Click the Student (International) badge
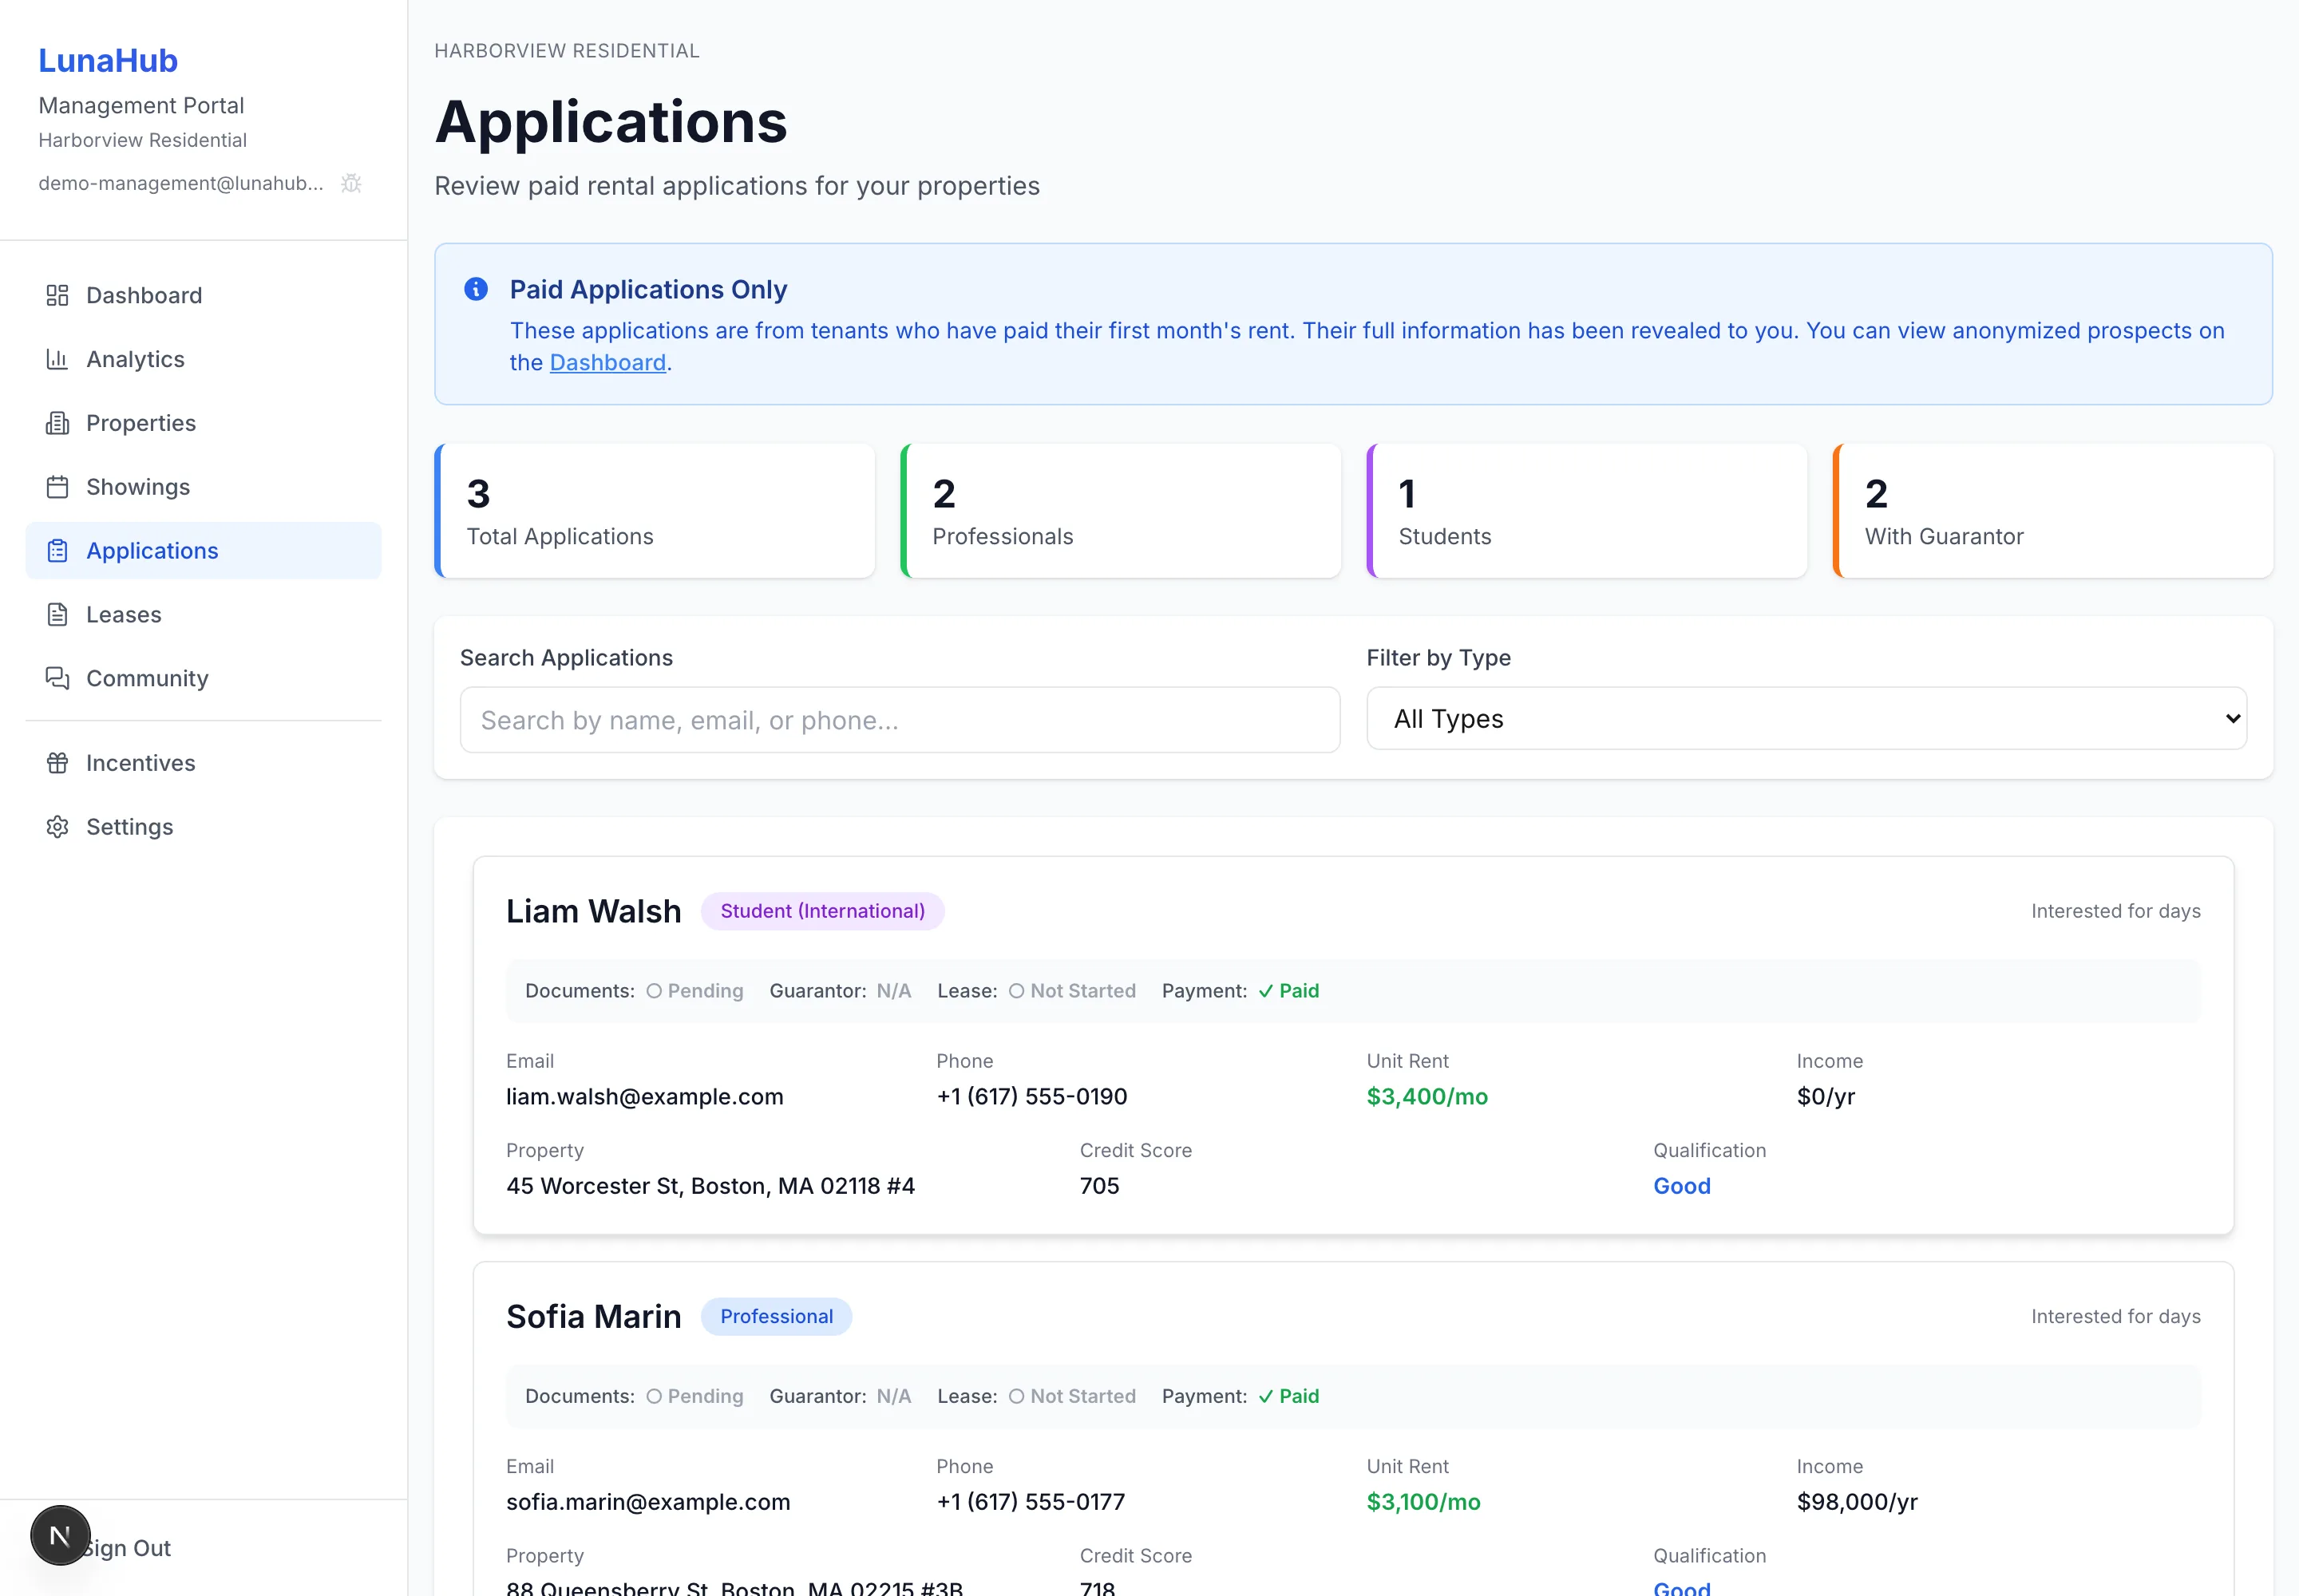 pos(822,911)
